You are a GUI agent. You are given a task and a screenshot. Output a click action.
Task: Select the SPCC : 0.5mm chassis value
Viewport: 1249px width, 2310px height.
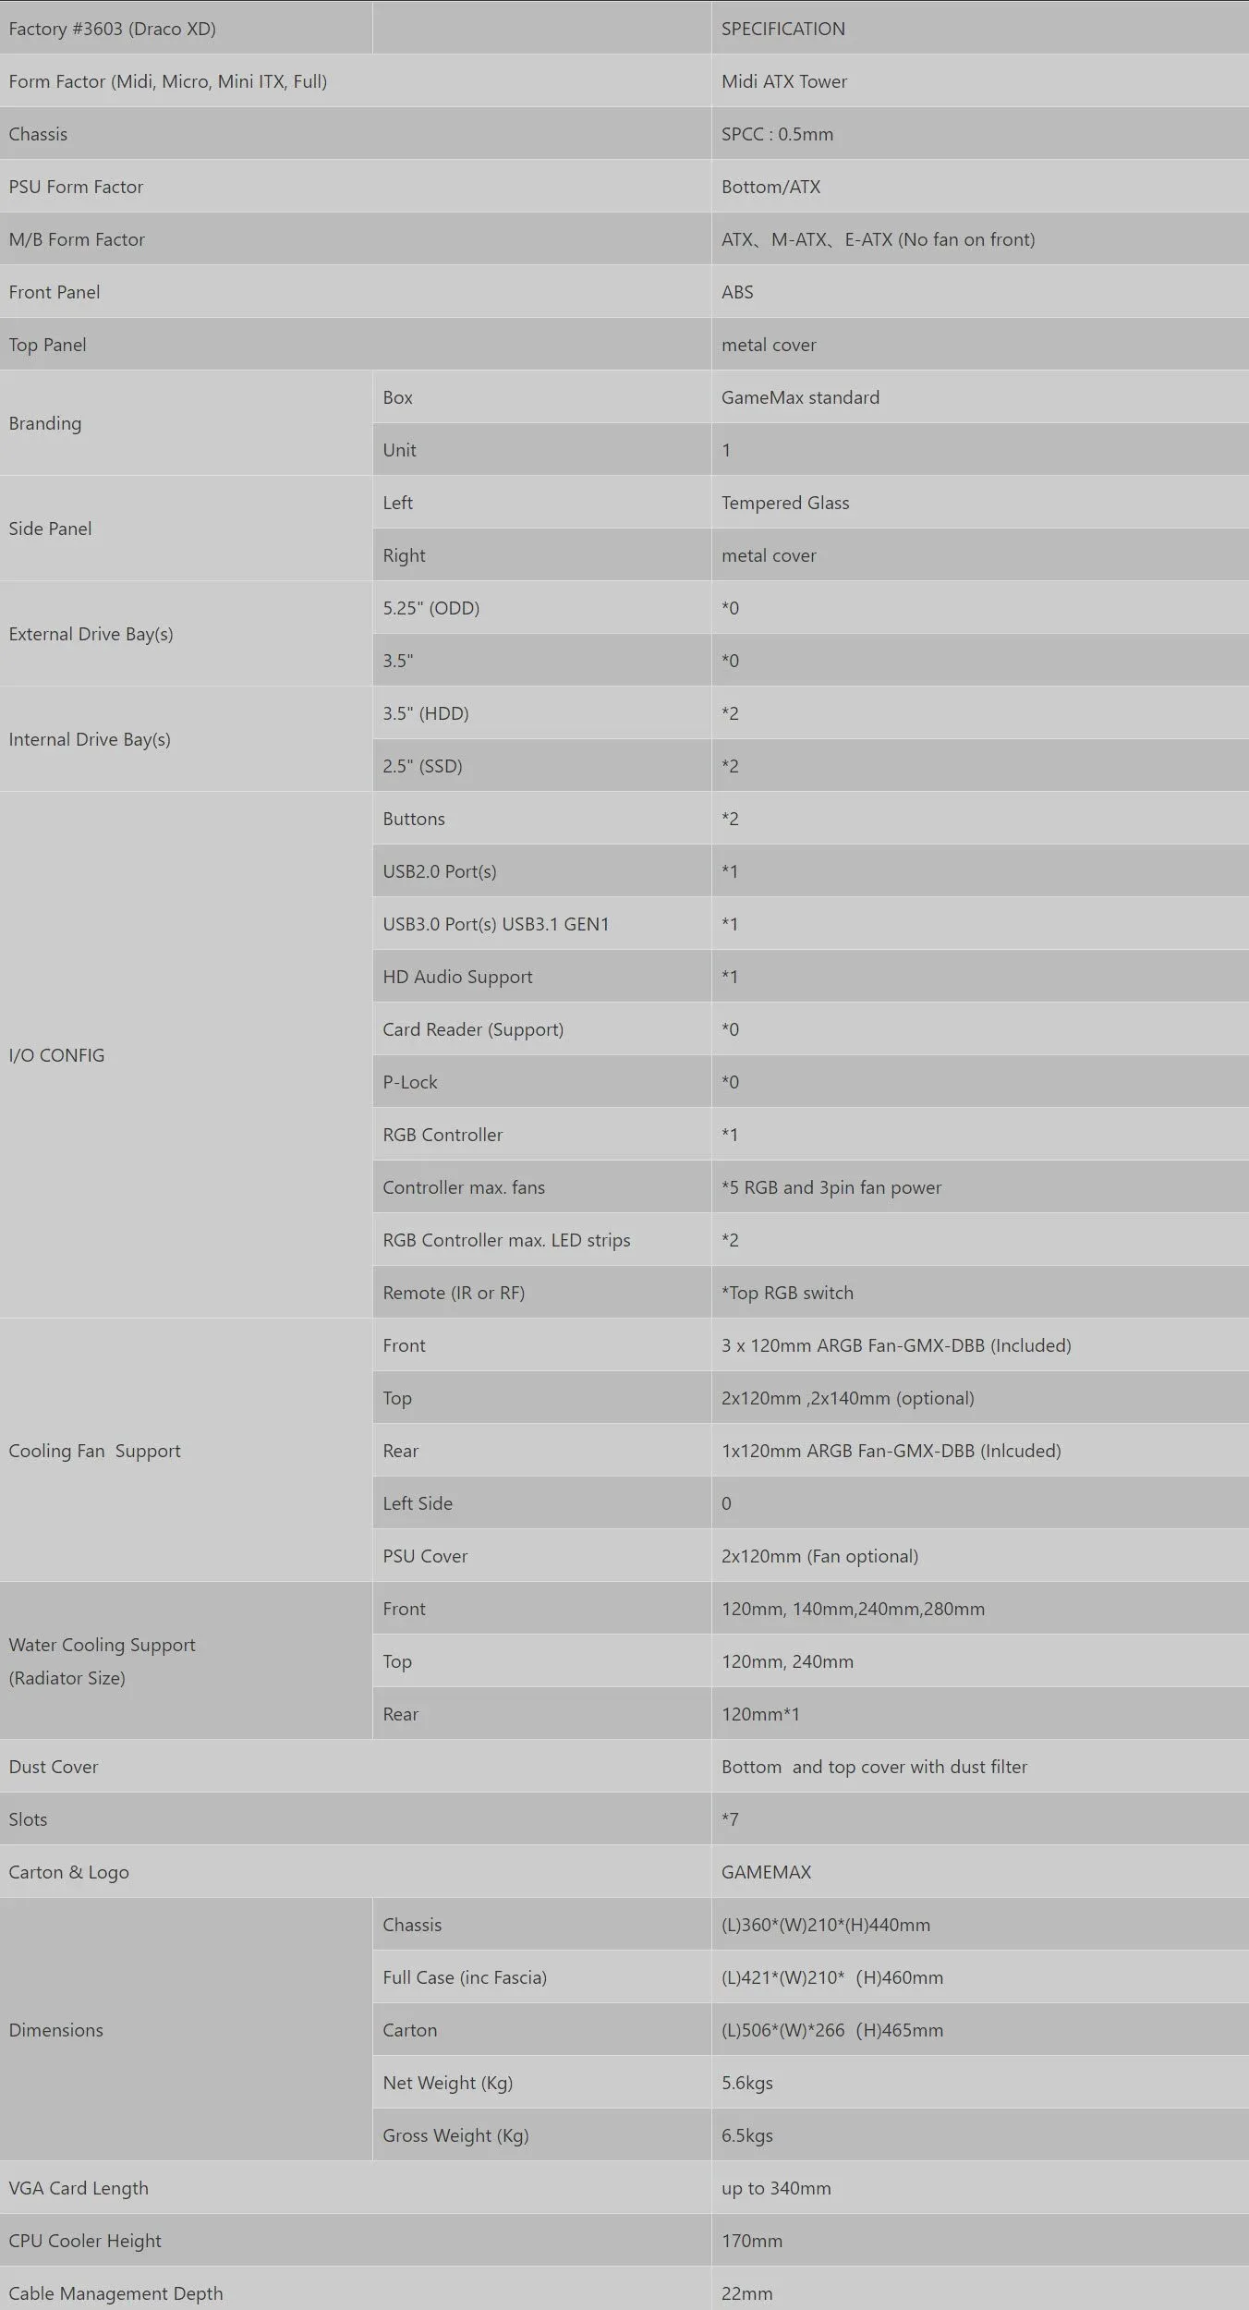(x=777, y=134)
